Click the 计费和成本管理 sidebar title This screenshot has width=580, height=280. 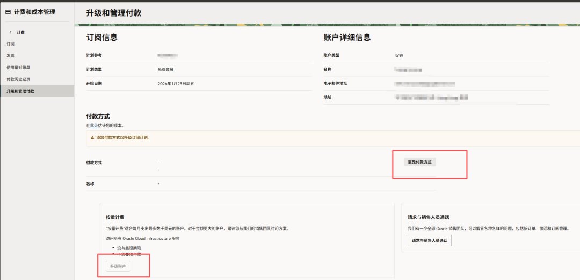pos(34,12)
